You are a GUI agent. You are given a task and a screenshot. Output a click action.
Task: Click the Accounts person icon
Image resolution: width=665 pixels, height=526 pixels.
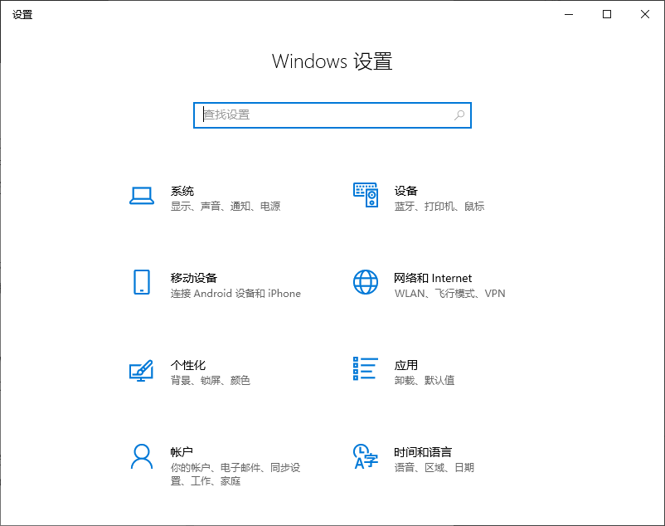[142, 455]
